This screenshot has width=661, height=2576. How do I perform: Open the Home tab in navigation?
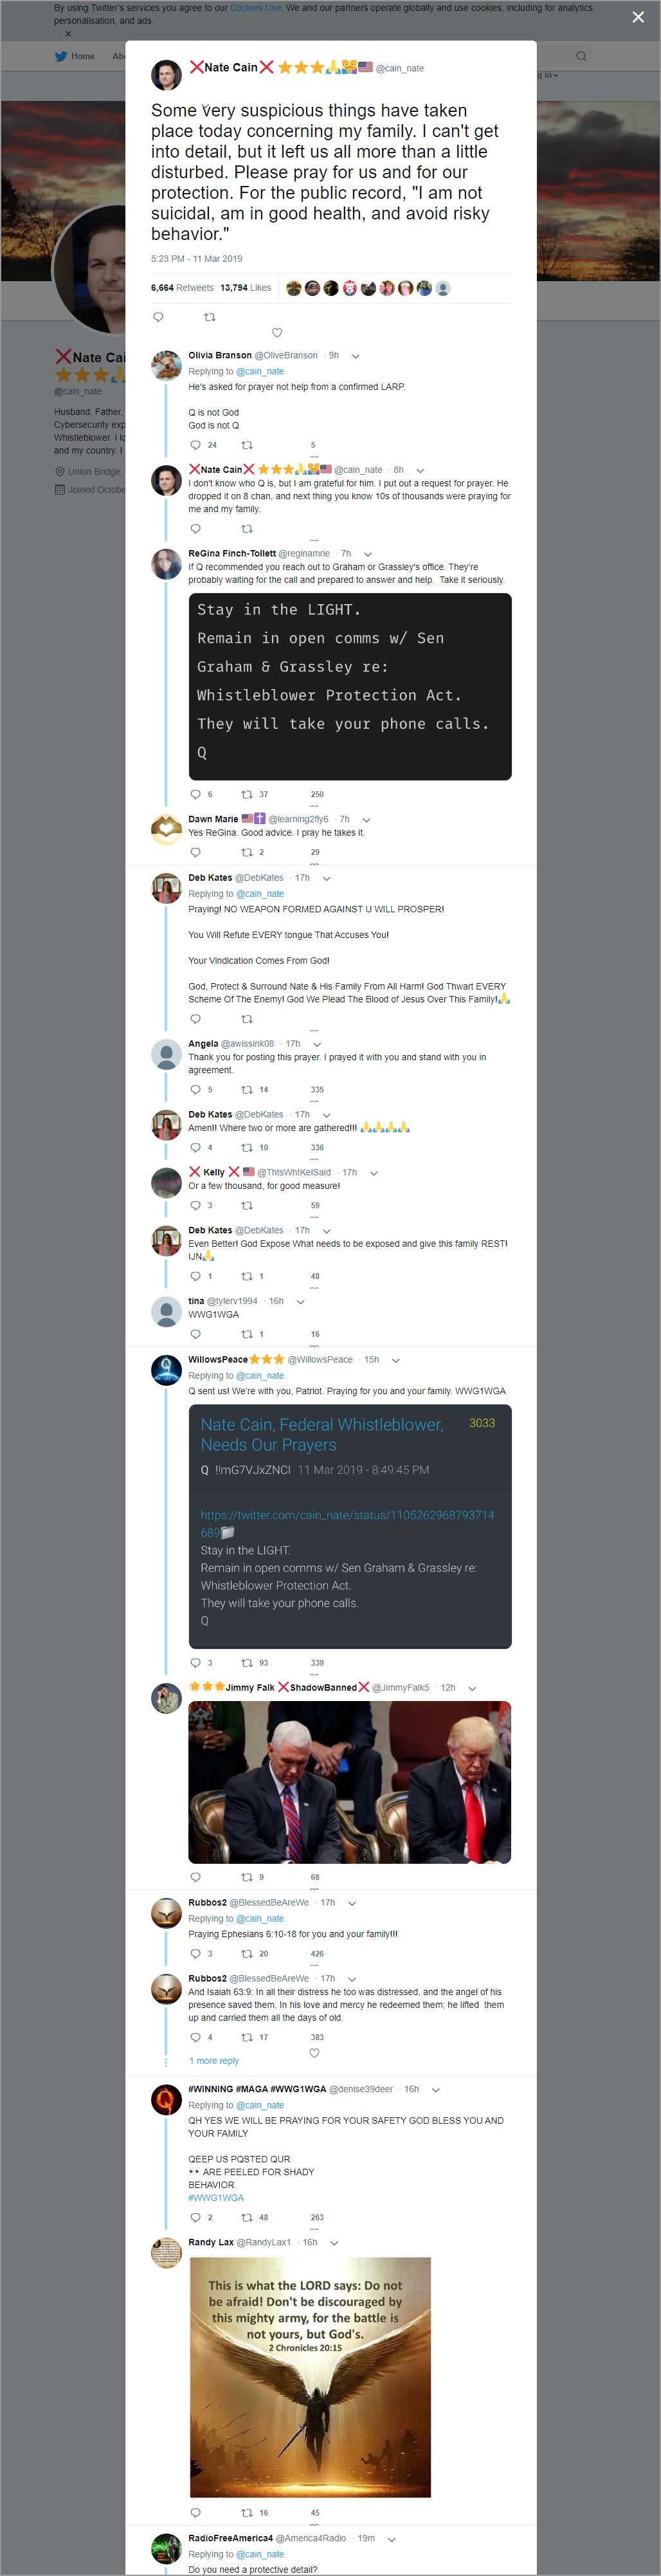click(x=83, y=57)
